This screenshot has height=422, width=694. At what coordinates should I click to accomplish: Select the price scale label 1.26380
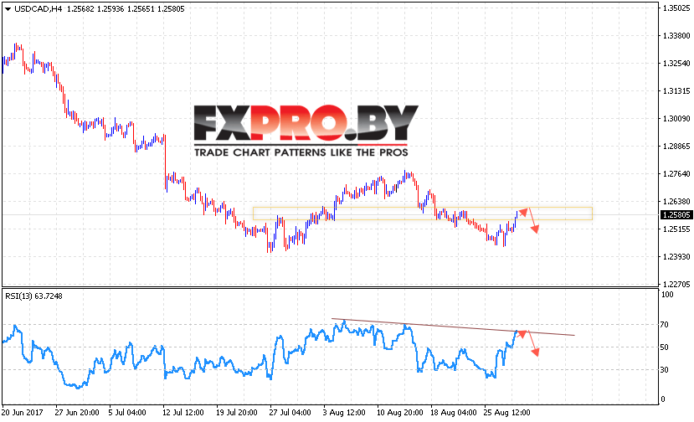676,202
